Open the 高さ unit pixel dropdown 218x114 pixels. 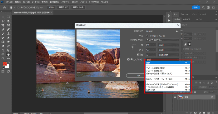tap(168, 50)
